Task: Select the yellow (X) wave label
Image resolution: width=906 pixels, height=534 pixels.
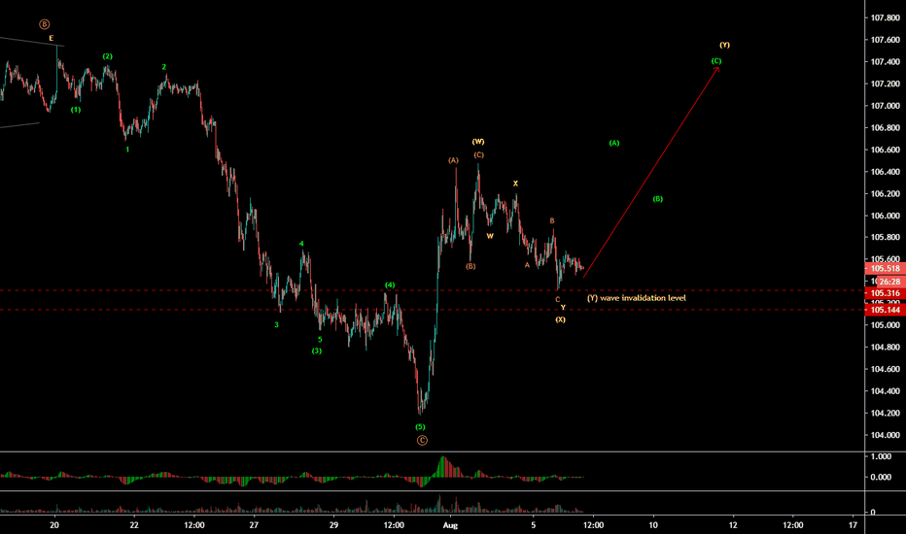Action: (x=561, y=319)
